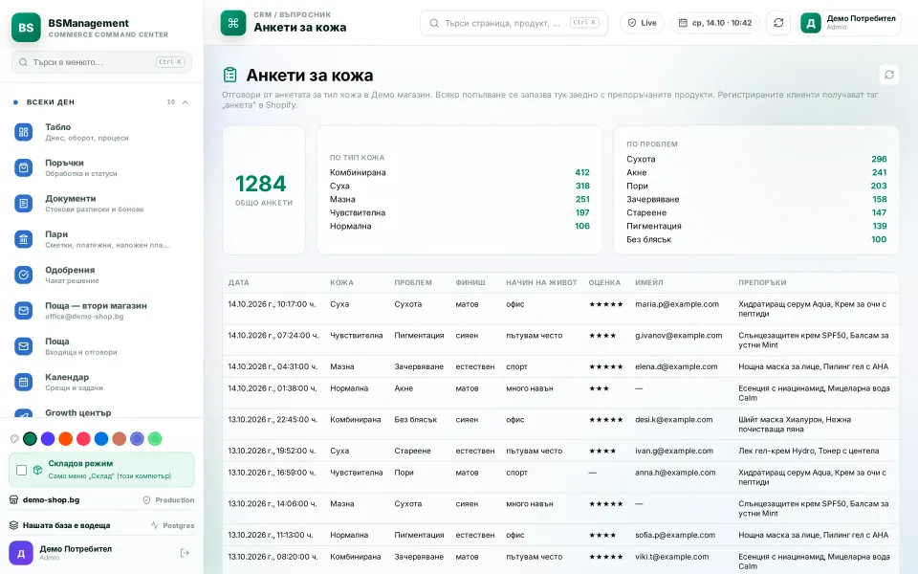This screenshot has height=574, width=918.
Task: Click the clipboard icon beside page title
Action: click(230, 75)
